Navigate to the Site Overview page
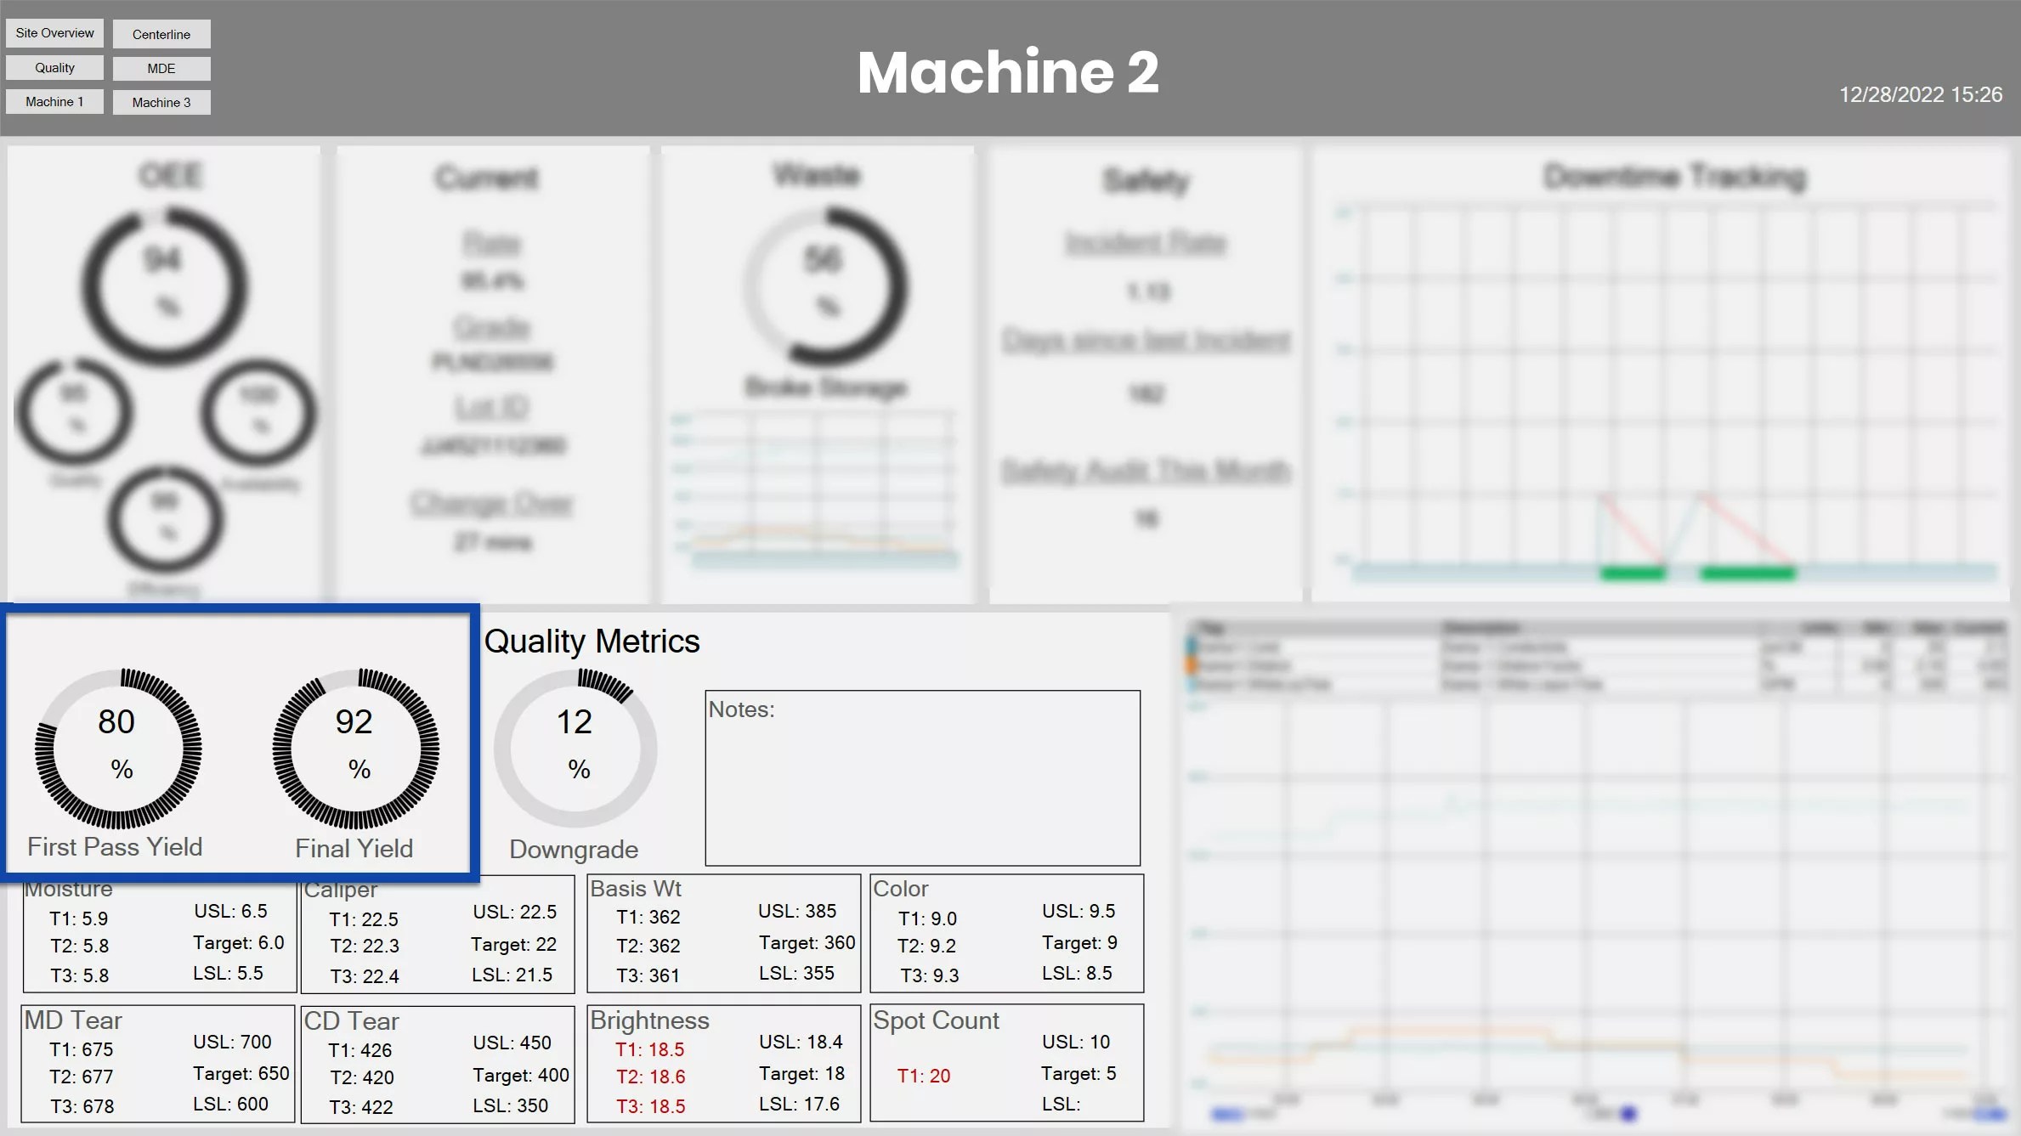2021x1136 pixels. (54, 32)
